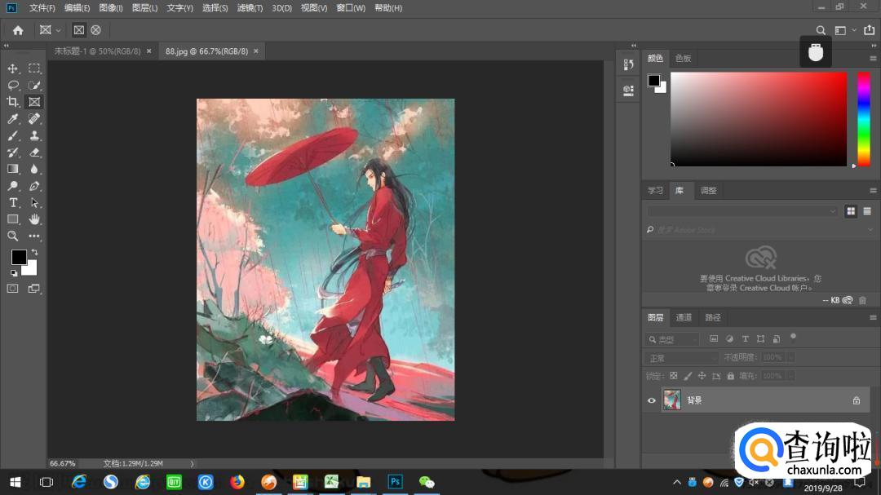This screenshot has height=495, width=881.
Task: Open the History panel icon
Action: pos(628,64)
